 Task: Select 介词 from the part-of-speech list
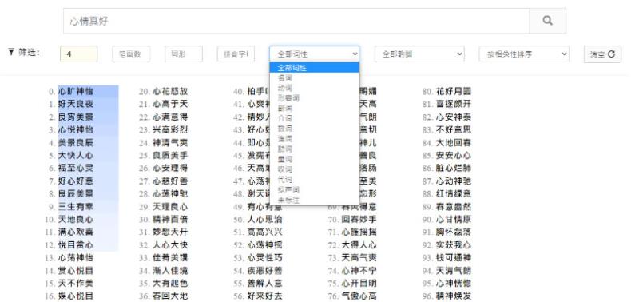(314, 118)
